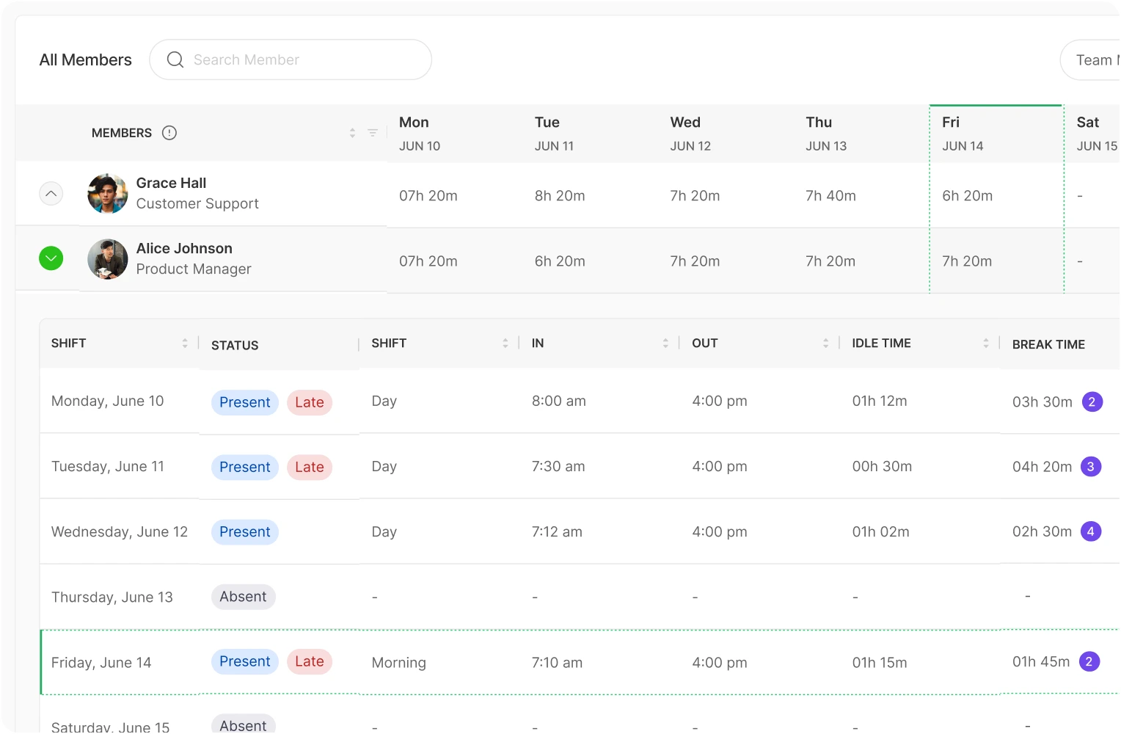Click the 04h 20m break time
The height and width of the screenshot is (734, 1121).
pos(1042,467)
